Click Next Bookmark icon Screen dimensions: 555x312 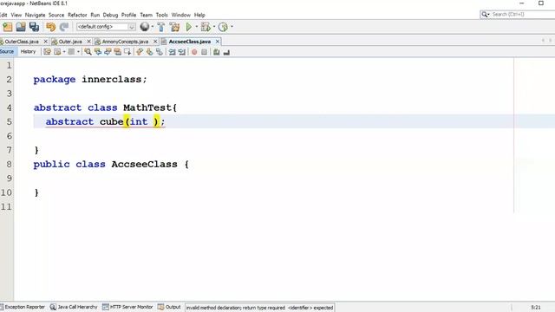tap(149, 52)
